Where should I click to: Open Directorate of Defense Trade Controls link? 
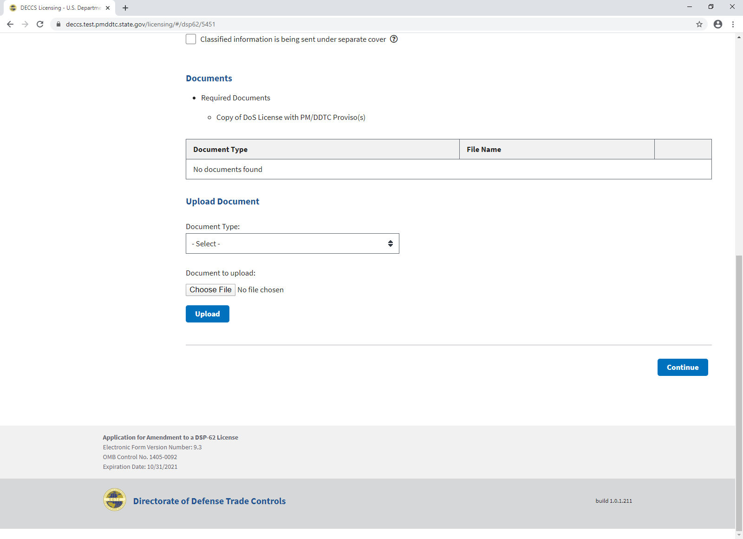(x=209, y=501)
